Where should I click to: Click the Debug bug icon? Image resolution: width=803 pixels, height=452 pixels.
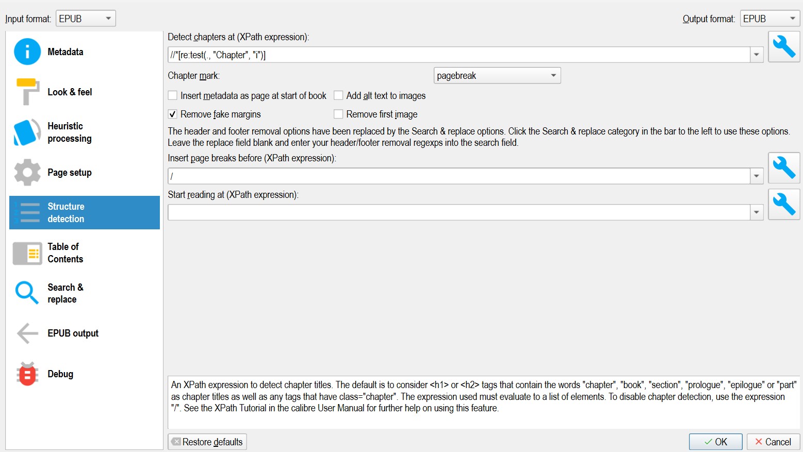(27, 374)
